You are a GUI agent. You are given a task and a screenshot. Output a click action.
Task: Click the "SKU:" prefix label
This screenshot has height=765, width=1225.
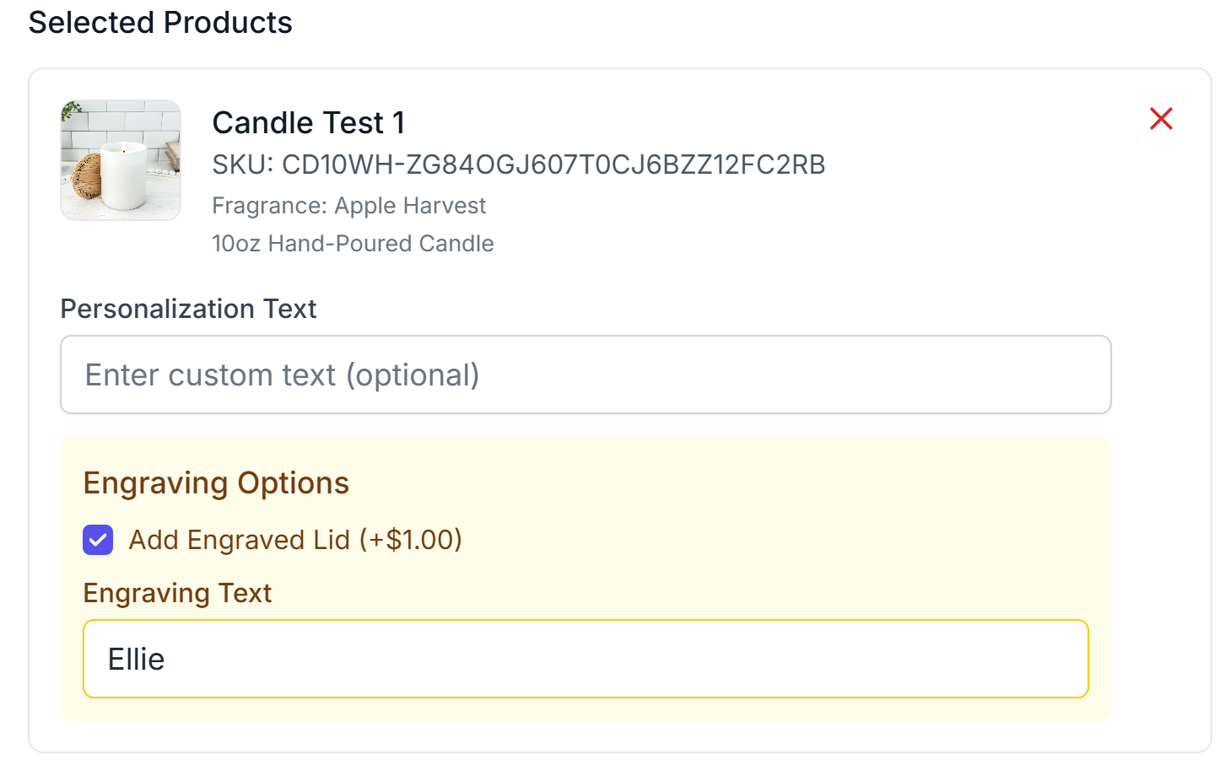point(243,164)
